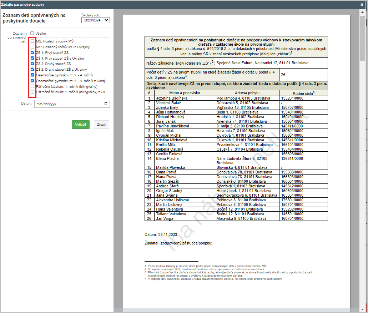Click the name Cecília Pinková

169,154
